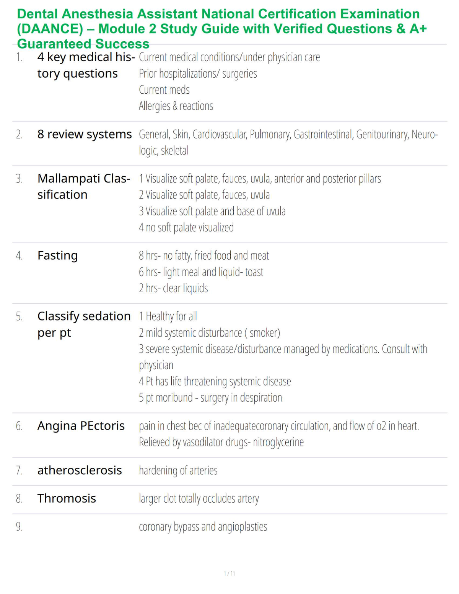459x594 pixels.
Task: Click the green DAANCE study guide title
Action: tap(222, 29)
